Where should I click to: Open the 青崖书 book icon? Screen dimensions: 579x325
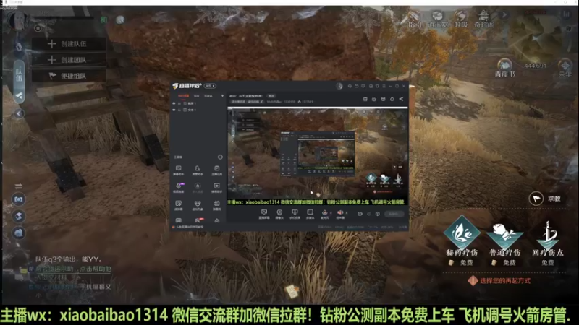tap(504, 68)
